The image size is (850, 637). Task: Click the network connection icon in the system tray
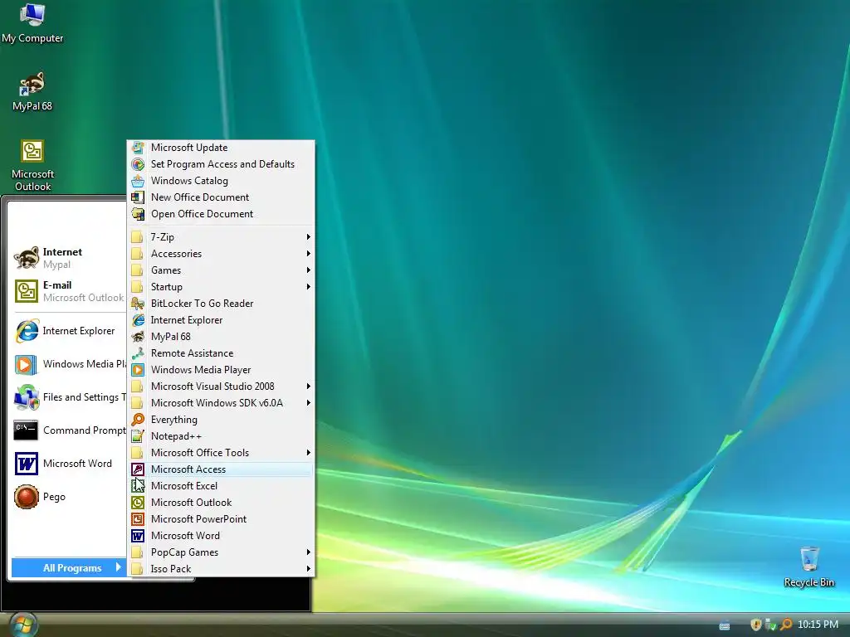[770, 625]
